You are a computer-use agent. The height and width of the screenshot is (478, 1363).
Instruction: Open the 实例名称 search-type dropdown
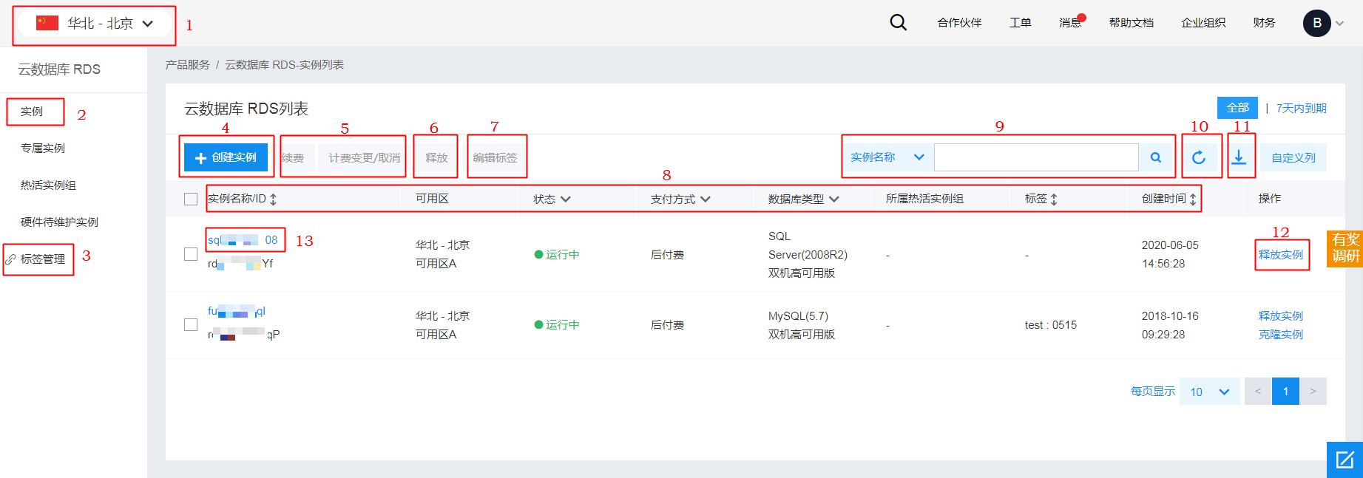(x=887, y=157)
